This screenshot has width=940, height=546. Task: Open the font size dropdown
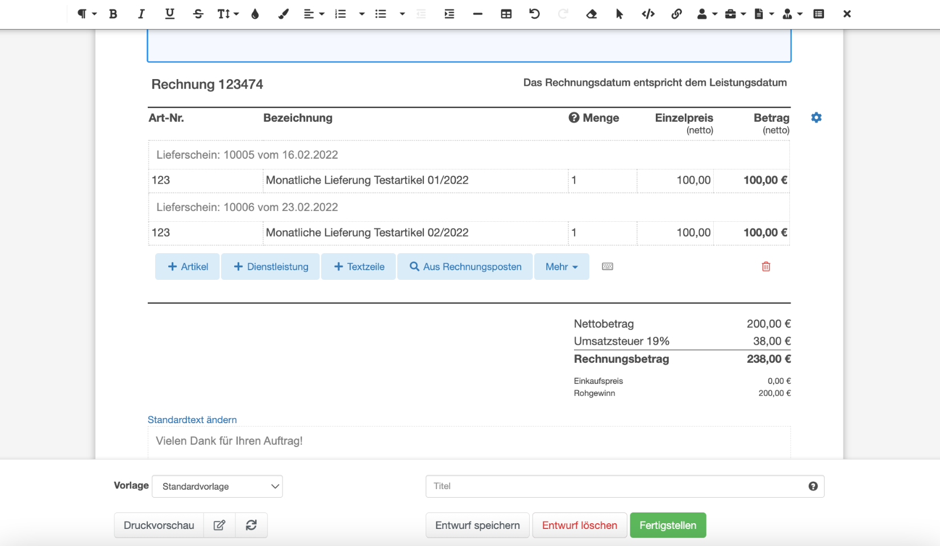(x=228, y=14)
